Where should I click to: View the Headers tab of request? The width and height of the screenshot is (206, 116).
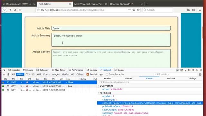tap(108, 79)
